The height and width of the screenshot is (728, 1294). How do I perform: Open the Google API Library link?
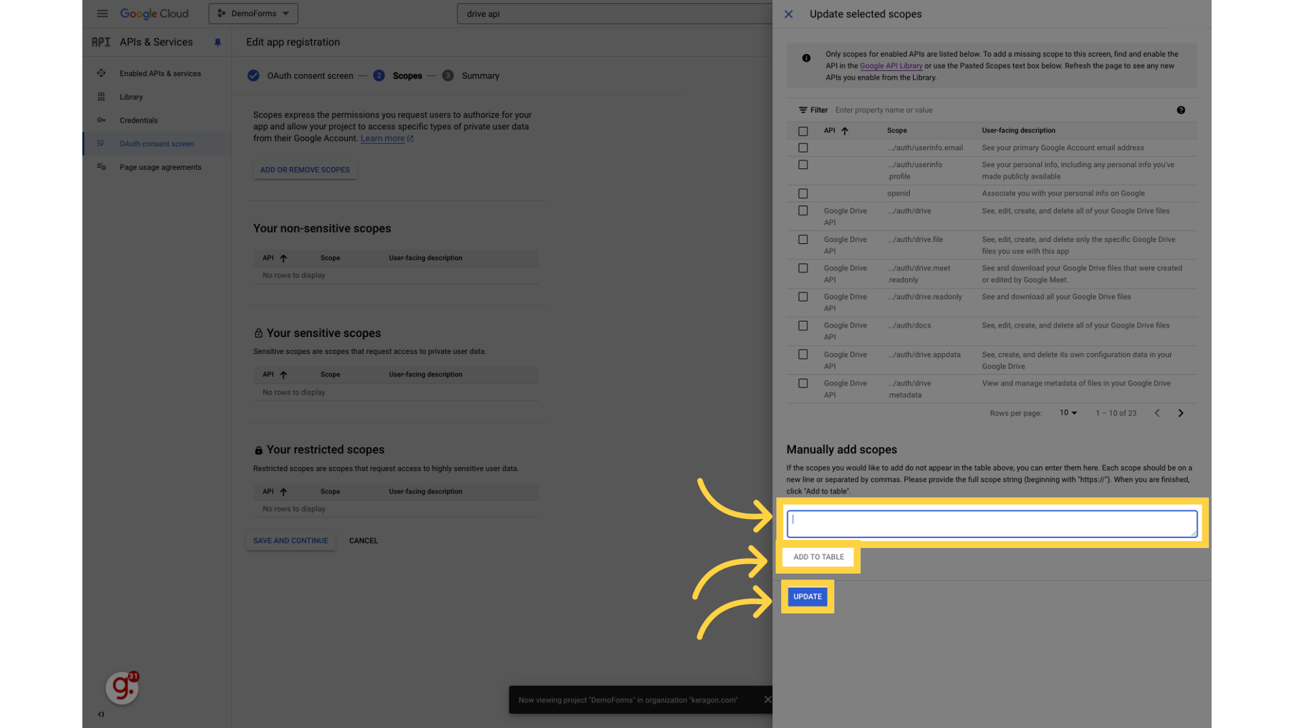pos(891,66)
